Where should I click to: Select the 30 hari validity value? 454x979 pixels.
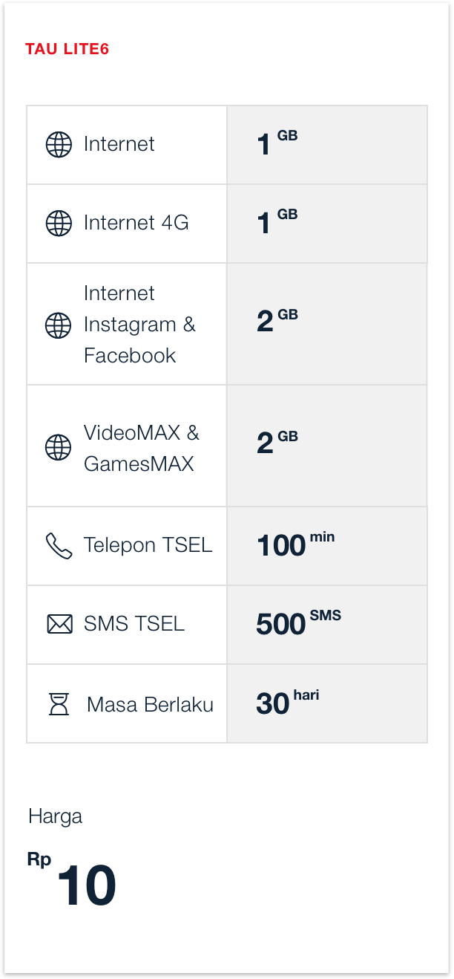[287, 703]
